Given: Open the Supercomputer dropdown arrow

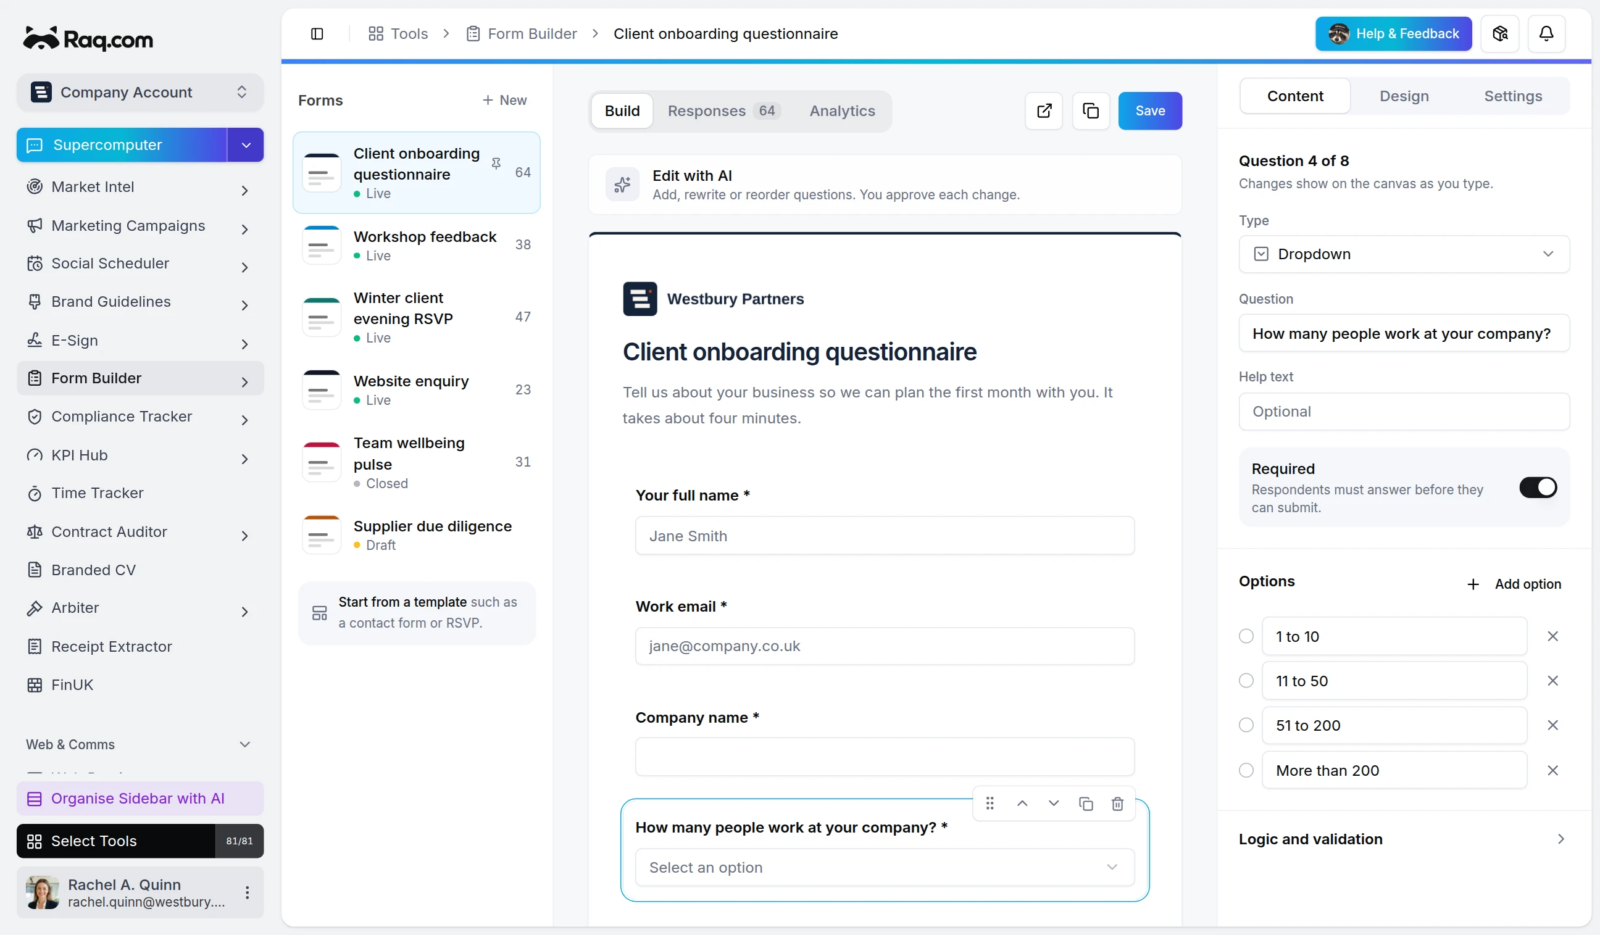Looking at the screenshot, I should tap(246, 145).
